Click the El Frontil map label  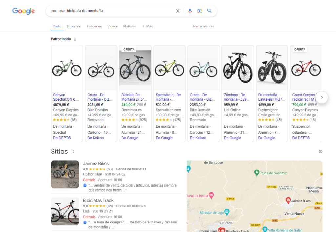pos(226,223)
